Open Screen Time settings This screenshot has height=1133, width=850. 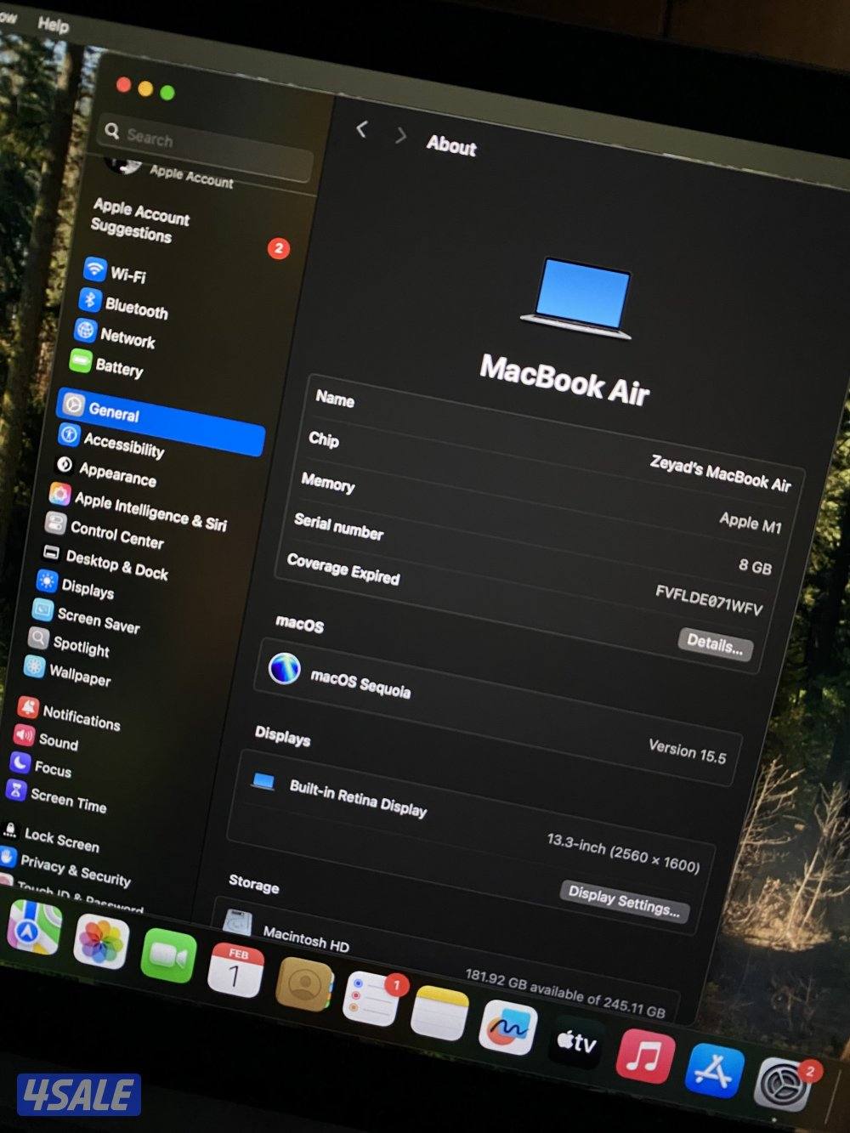(68, 801)
